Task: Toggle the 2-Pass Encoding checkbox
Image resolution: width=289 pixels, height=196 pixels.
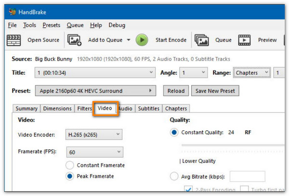Action: tap(188, 189)
